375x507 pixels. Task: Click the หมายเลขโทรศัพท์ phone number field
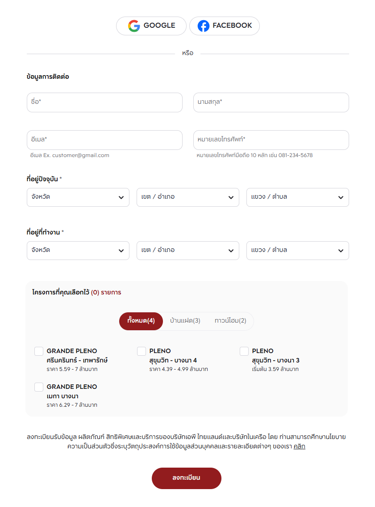[271, 140]
